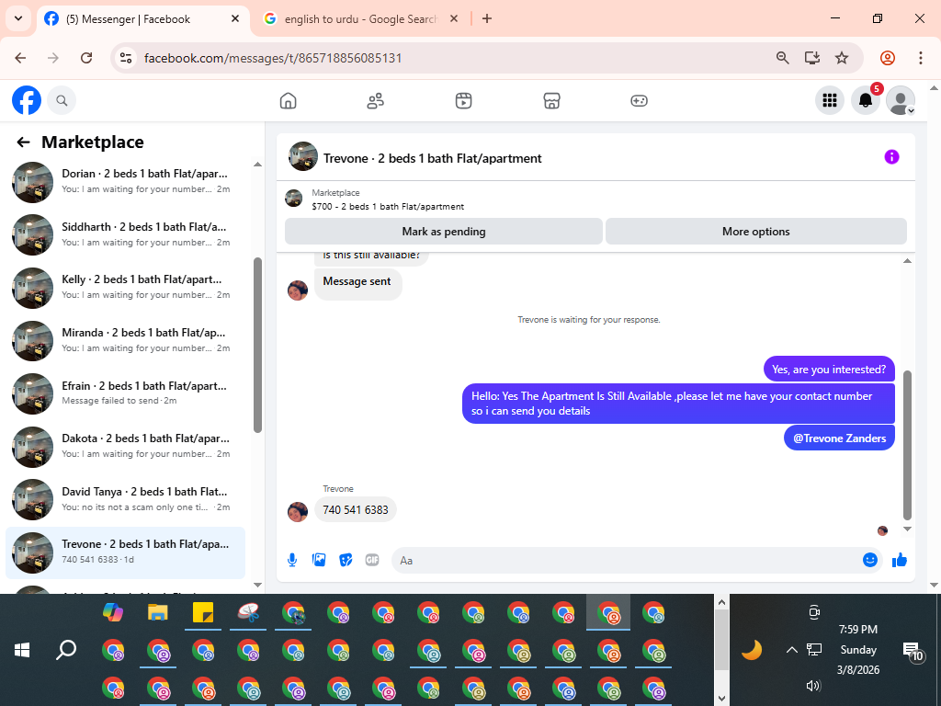
Task: Open the Facebook menu grid icon
Action: click(x=830, y=100)
